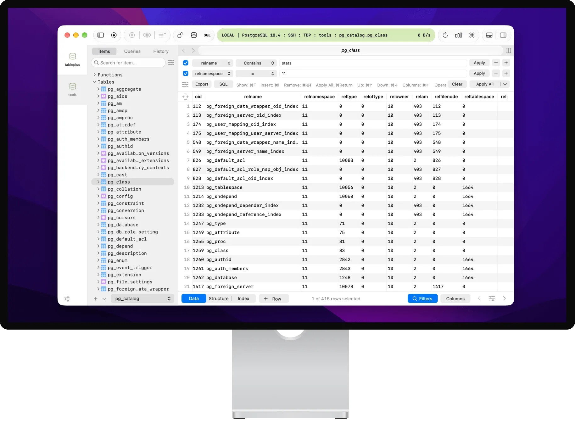Screen dimensions: 575x434
Task: Uncheck the relnamespace filter checkbox
Action: [186, 73]
